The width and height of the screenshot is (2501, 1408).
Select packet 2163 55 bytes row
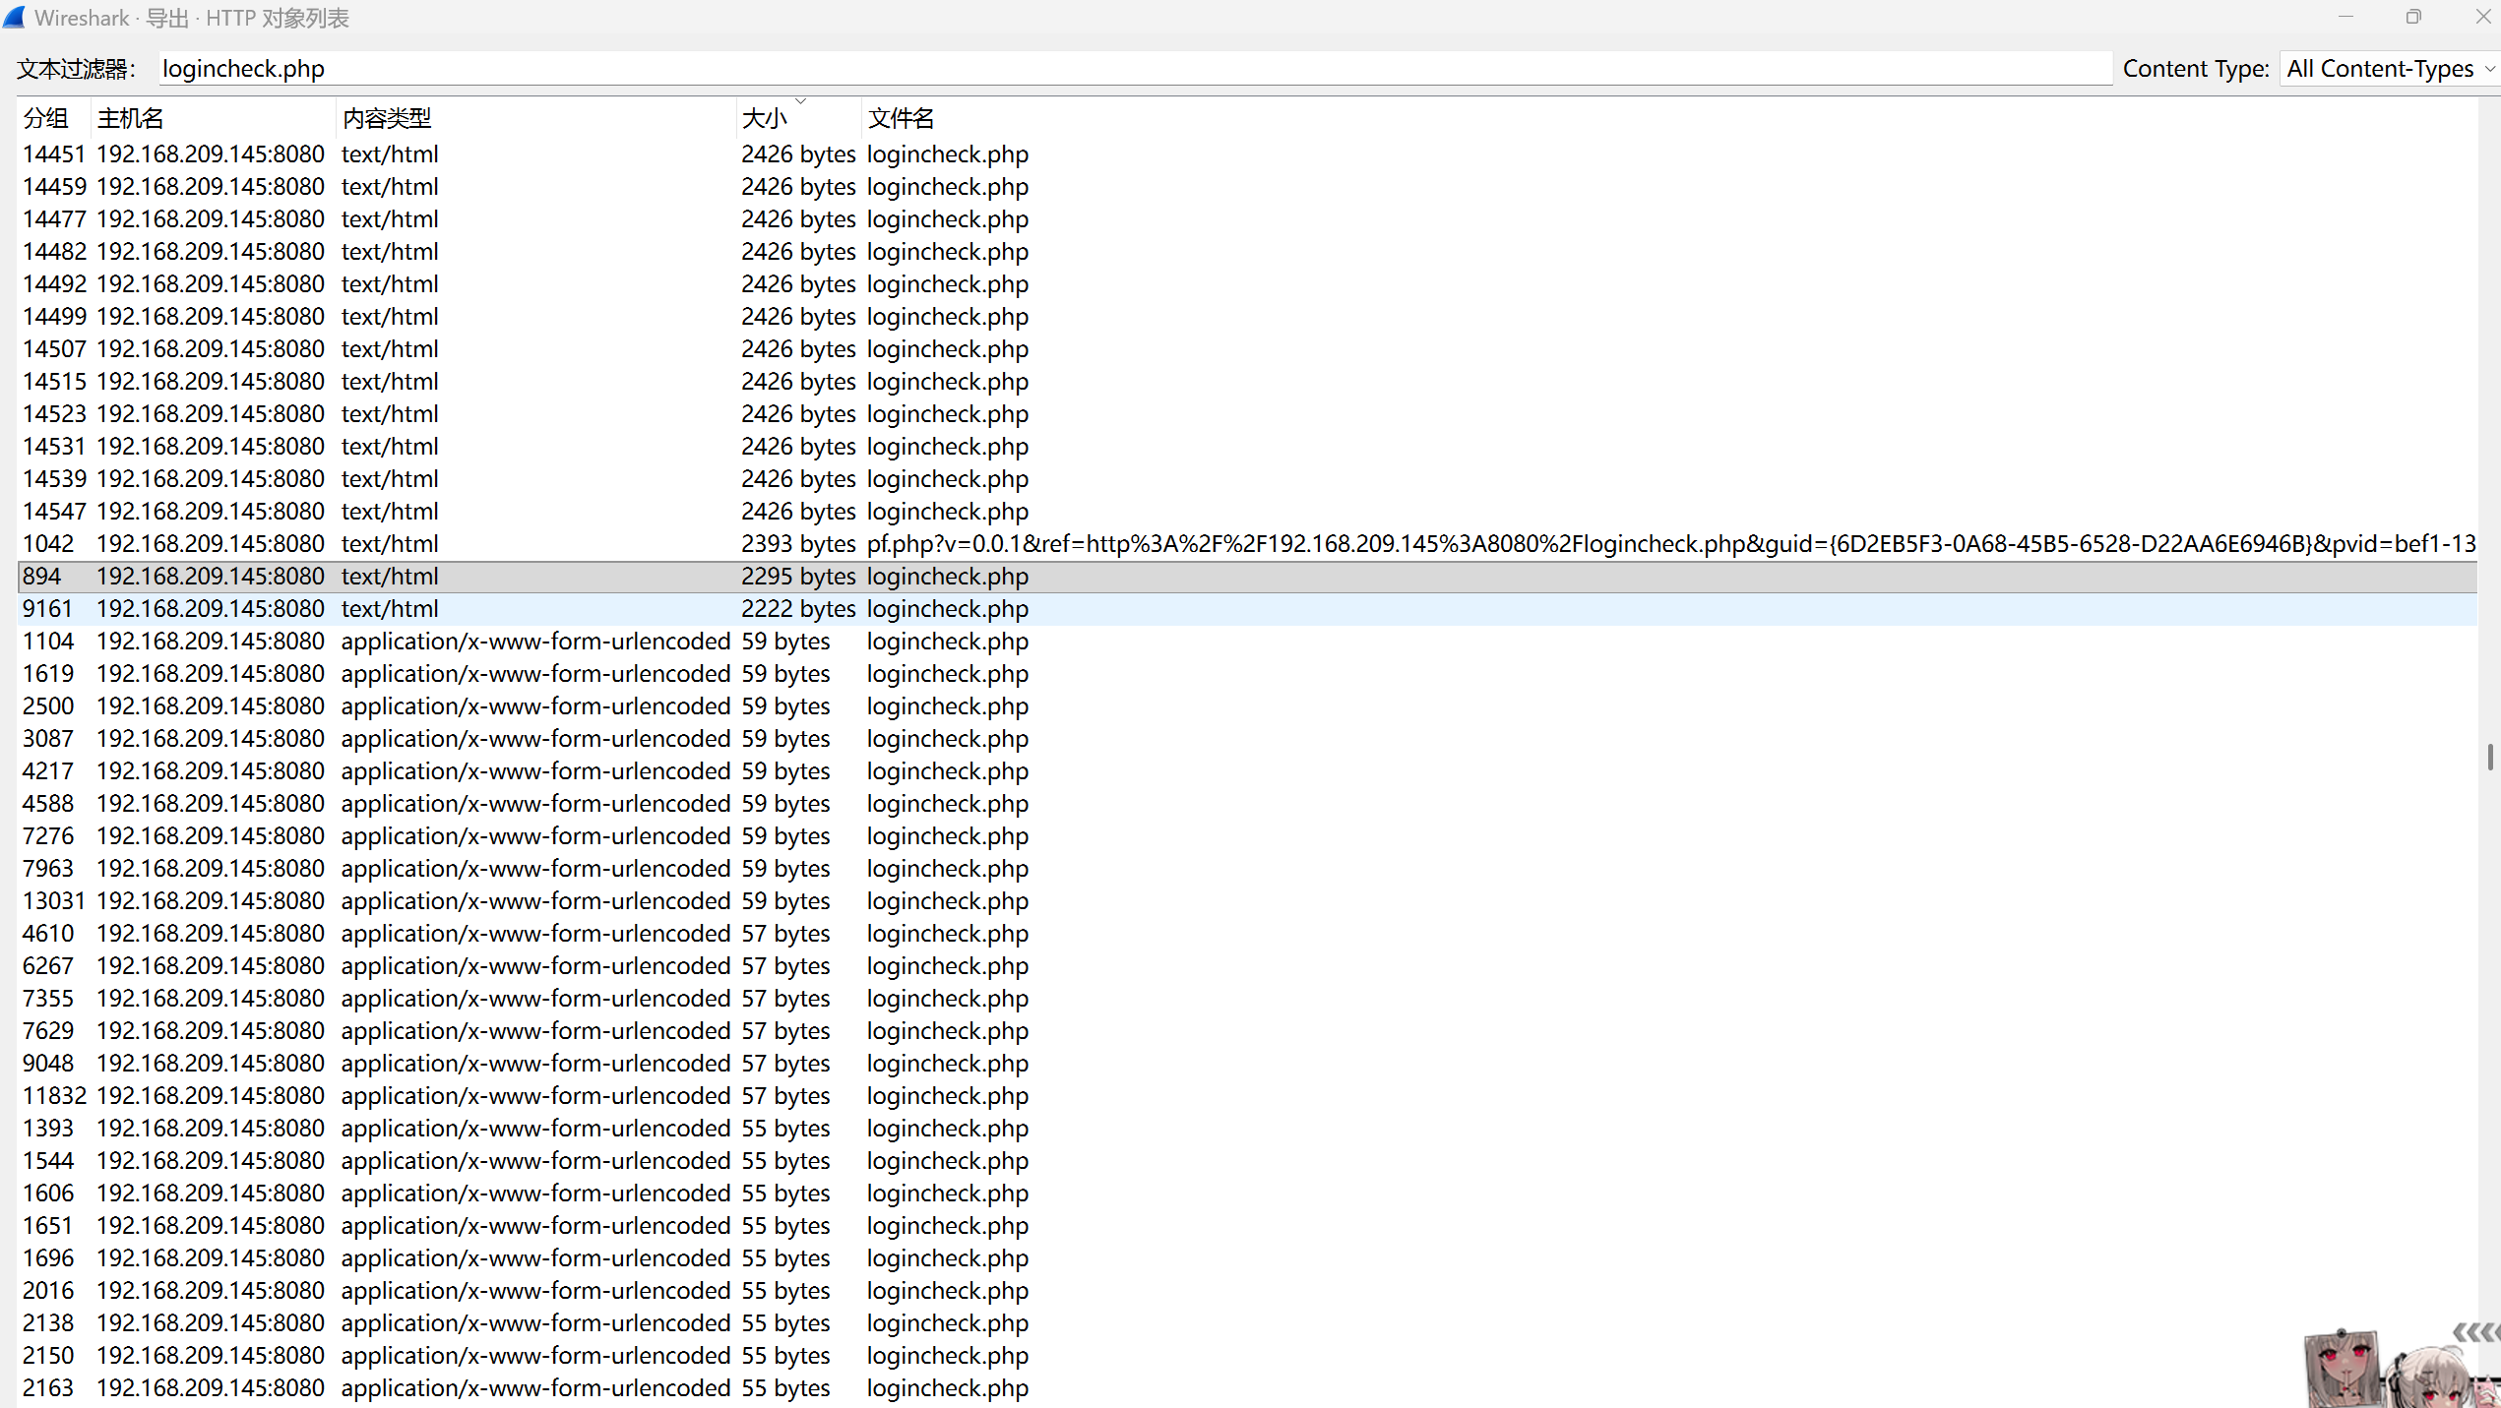(x=591, y=1388)
